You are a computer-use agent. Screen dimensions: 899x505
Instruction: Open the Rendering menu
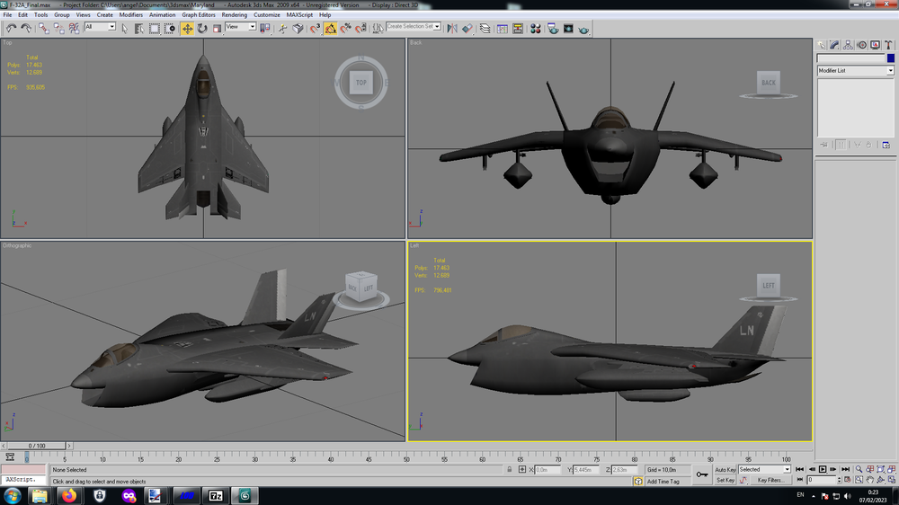point(234,15)
